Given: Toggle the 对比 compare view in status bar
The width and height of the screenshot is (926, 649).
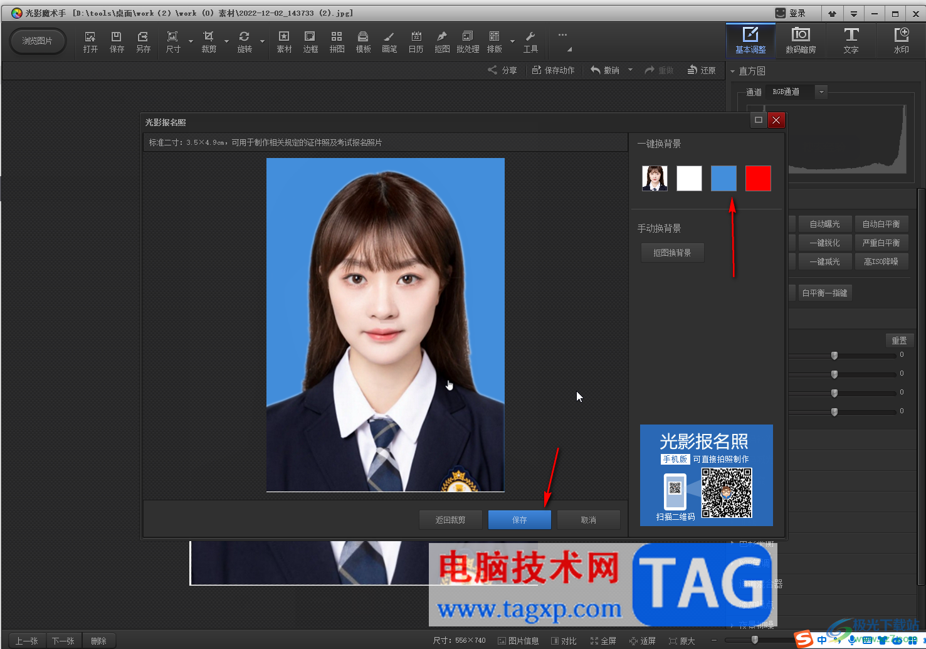Looking at the screenshot, I should (564, 641).
